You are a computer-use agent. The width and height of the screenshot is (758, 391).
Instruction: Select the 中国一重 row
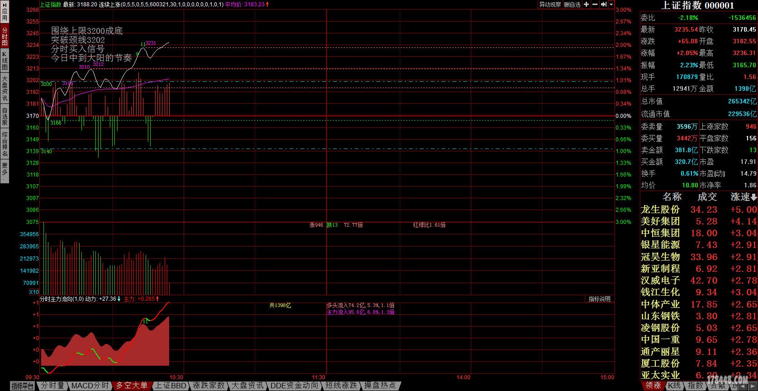(699, 340)
